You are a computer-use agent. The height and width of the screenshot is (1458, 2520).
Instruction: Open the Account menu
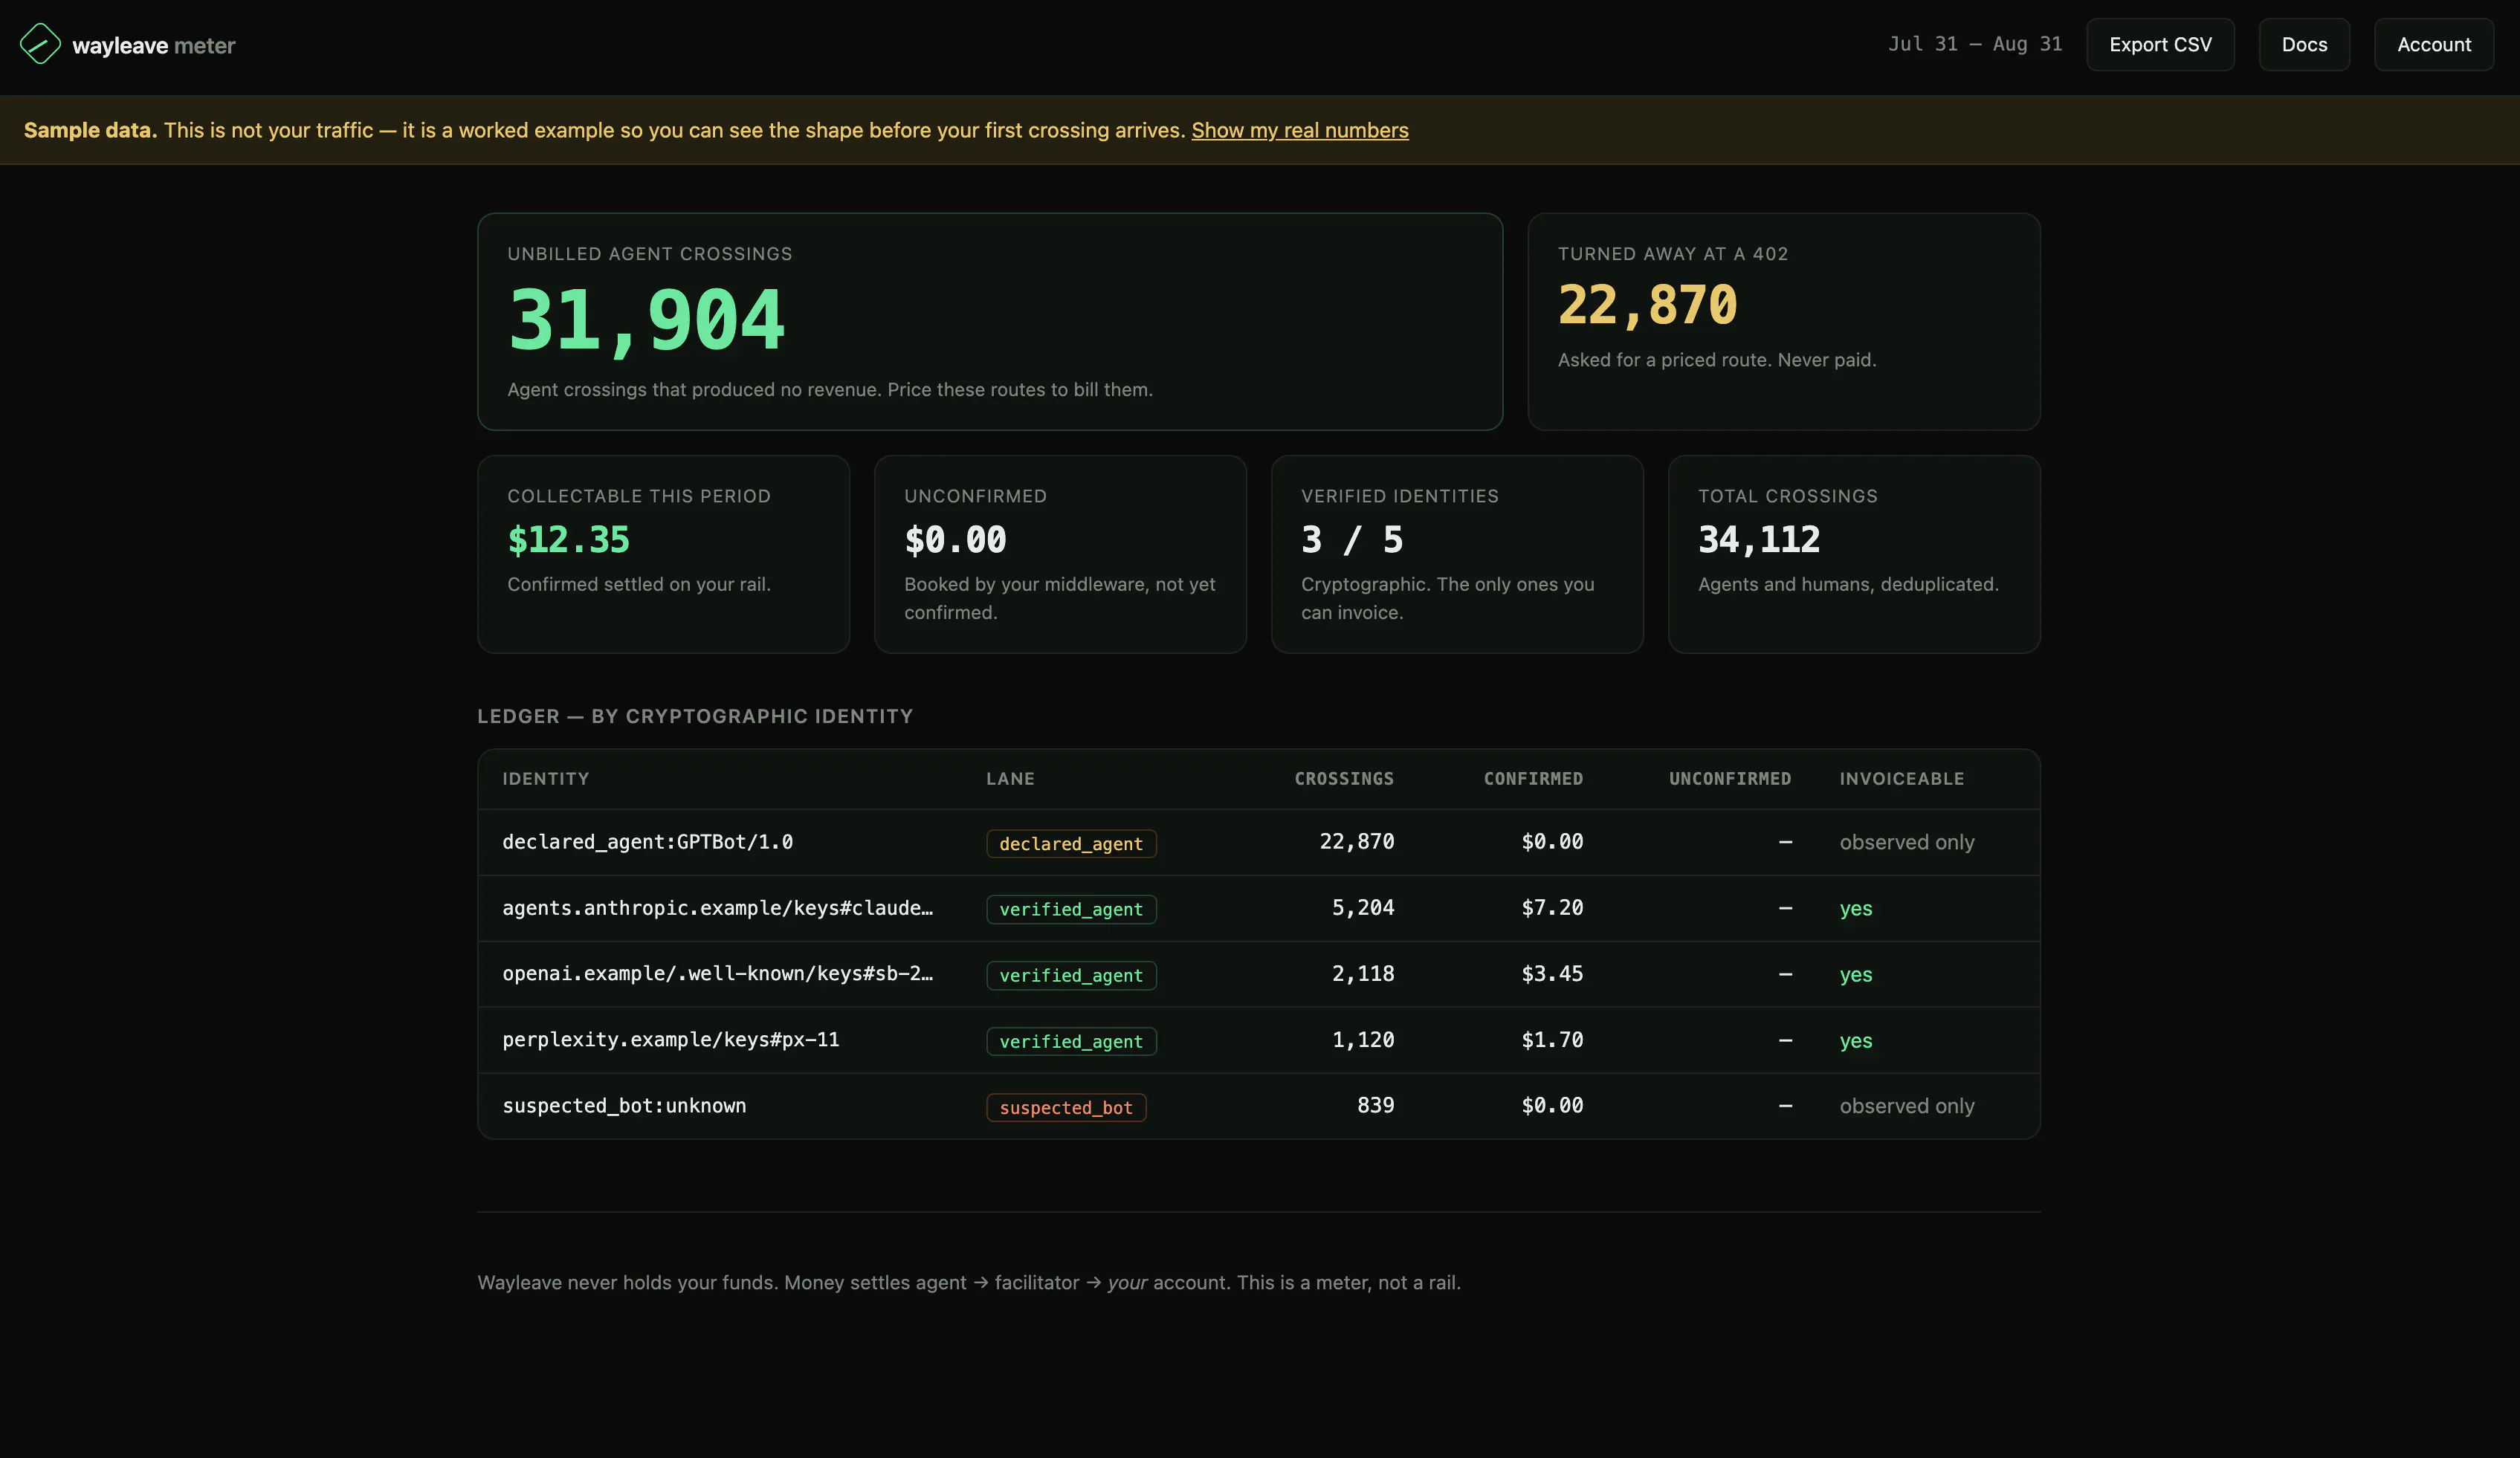(2433, 44)
